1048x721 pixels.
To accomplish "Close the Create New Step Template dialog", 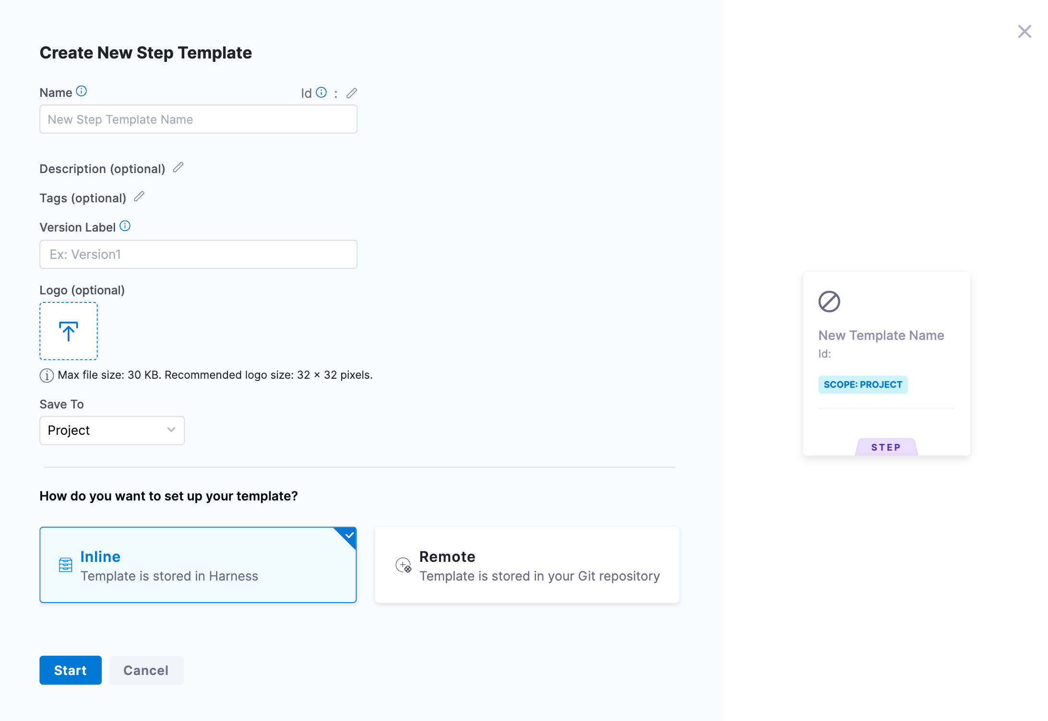I will point(1024,32).
